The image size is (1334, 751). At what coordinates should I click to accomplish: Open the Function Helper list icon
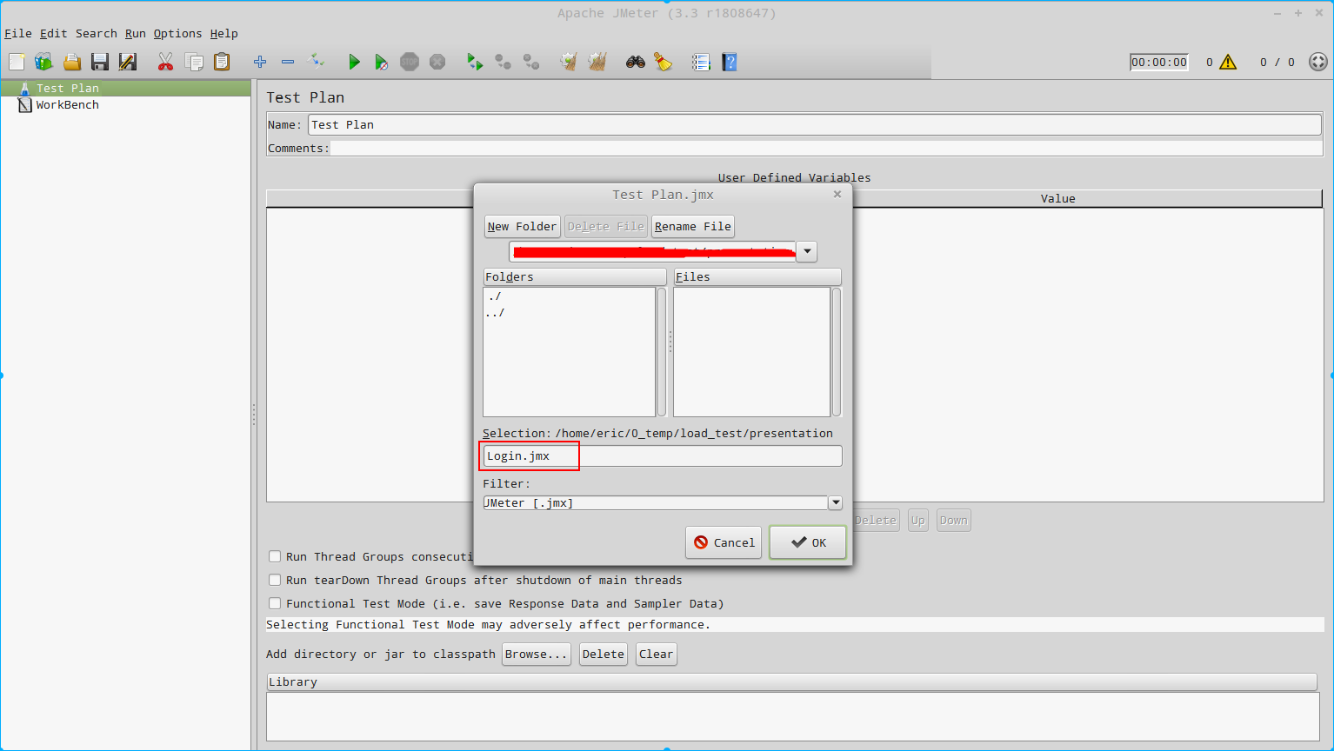click(x=701, y=62)
